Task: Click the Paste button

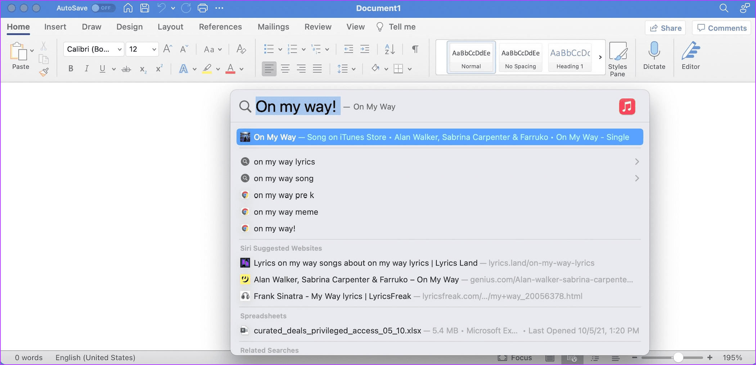Action: click(21, 56)
